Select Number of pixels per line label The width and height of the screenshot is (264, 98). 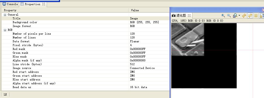(32, 34)
